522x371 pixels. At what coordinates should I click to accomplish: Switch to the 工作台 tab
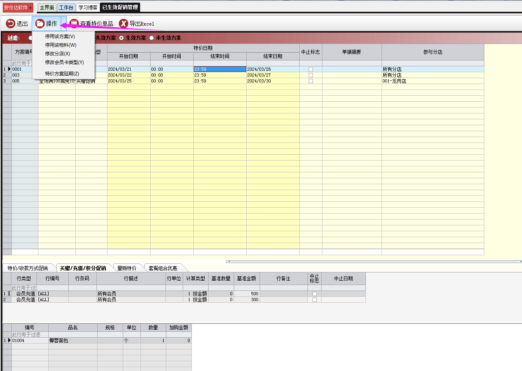coord(66,7)
